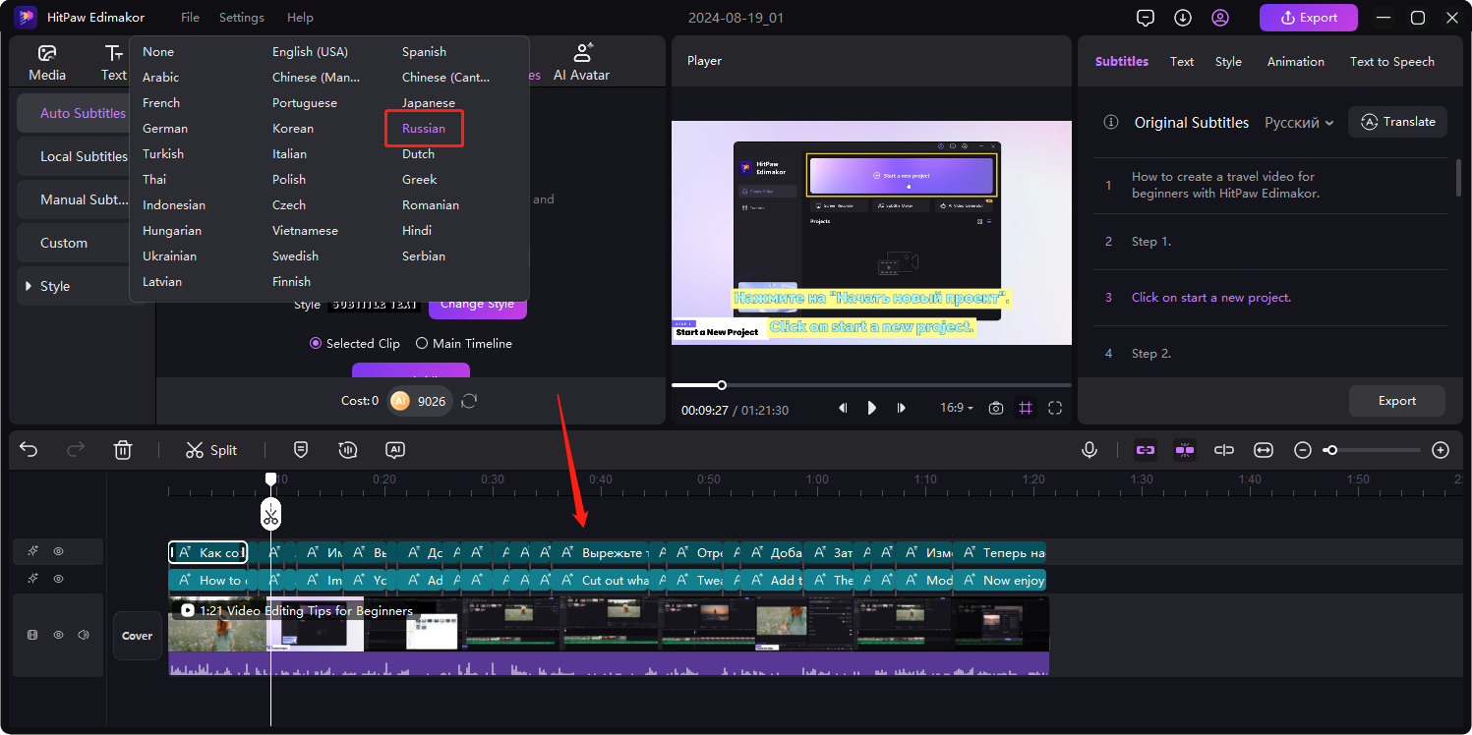The width and height of the screenshot is (1472, 735).
Task: Switch to the Animation tab
Action: click(1295, 61)
